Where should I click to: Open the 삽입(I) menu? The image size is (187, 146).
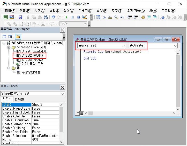pyautogui.click(x=54, y=11)
